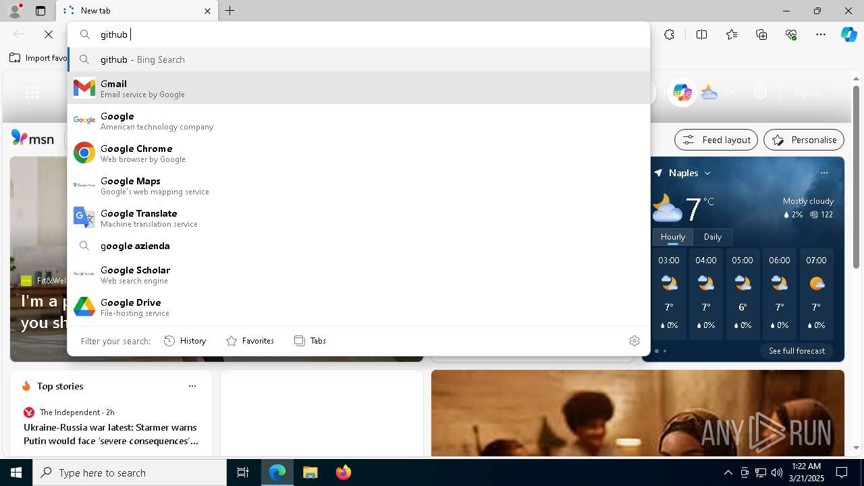
Task: Open the tab actions menu icon
Action: click(40, 11)
